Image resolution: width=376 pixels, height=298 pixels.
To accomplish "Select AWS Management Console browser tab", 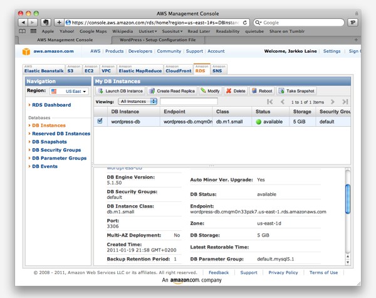I will (x=65, y=40).
